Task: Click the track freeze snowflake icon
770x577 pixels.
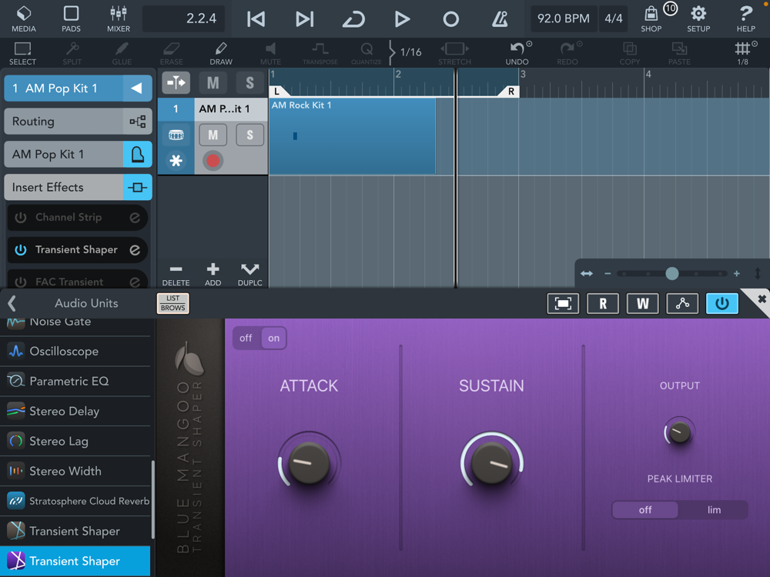Action: click(176, 161)
